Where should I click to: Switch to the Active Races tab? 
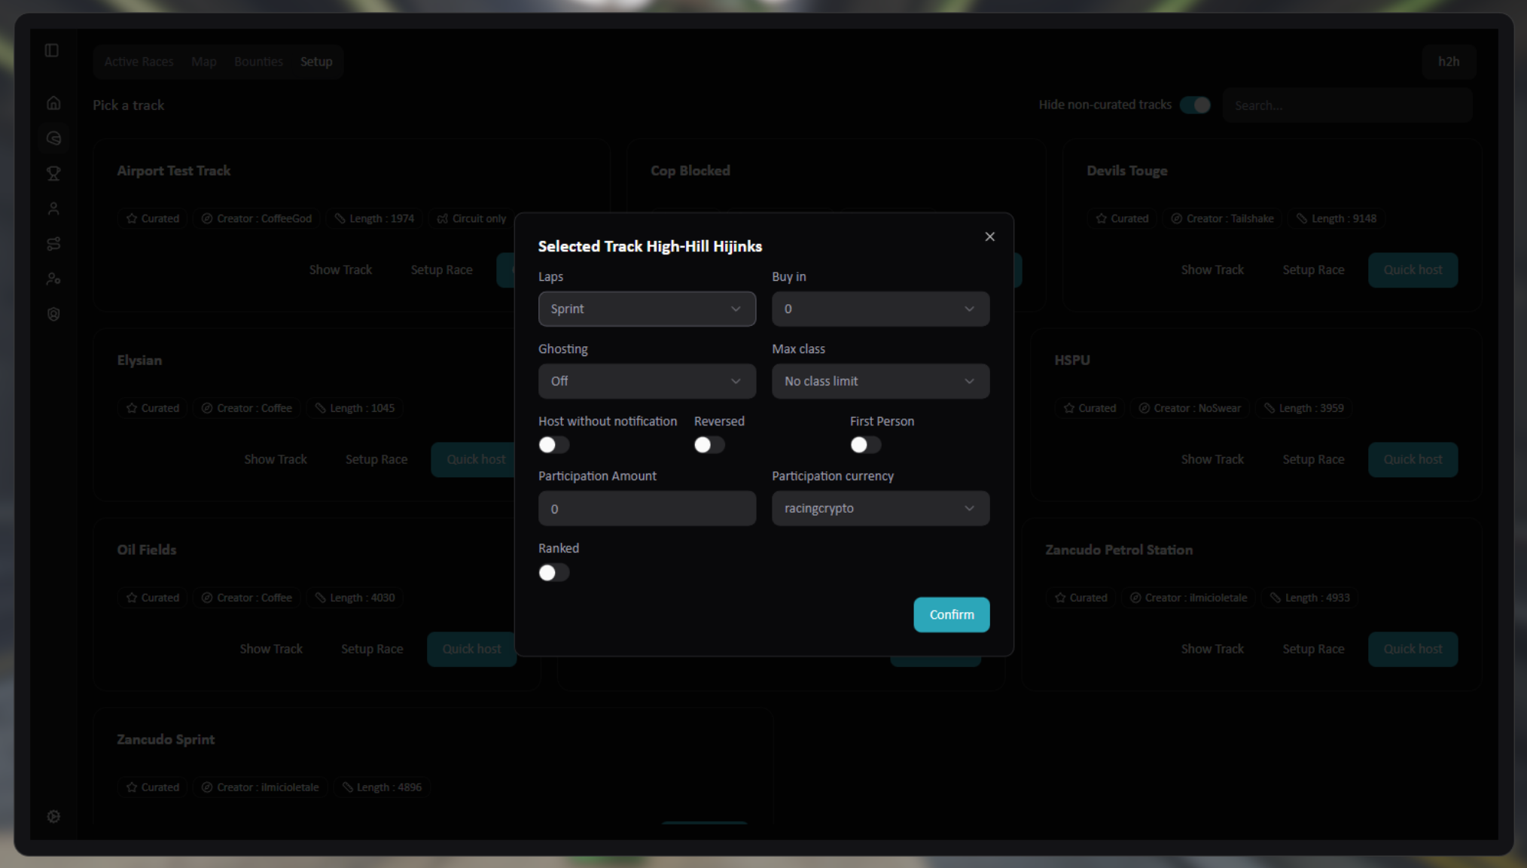tap(139, 62)
